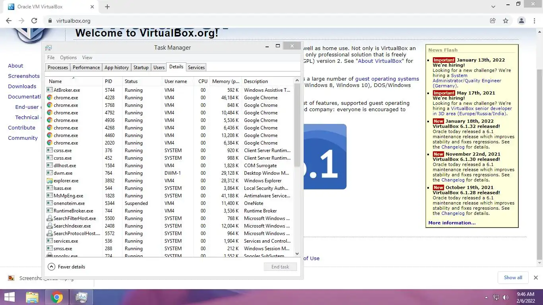Click the RuntimeBroker.exe process icon

point(50,211)
